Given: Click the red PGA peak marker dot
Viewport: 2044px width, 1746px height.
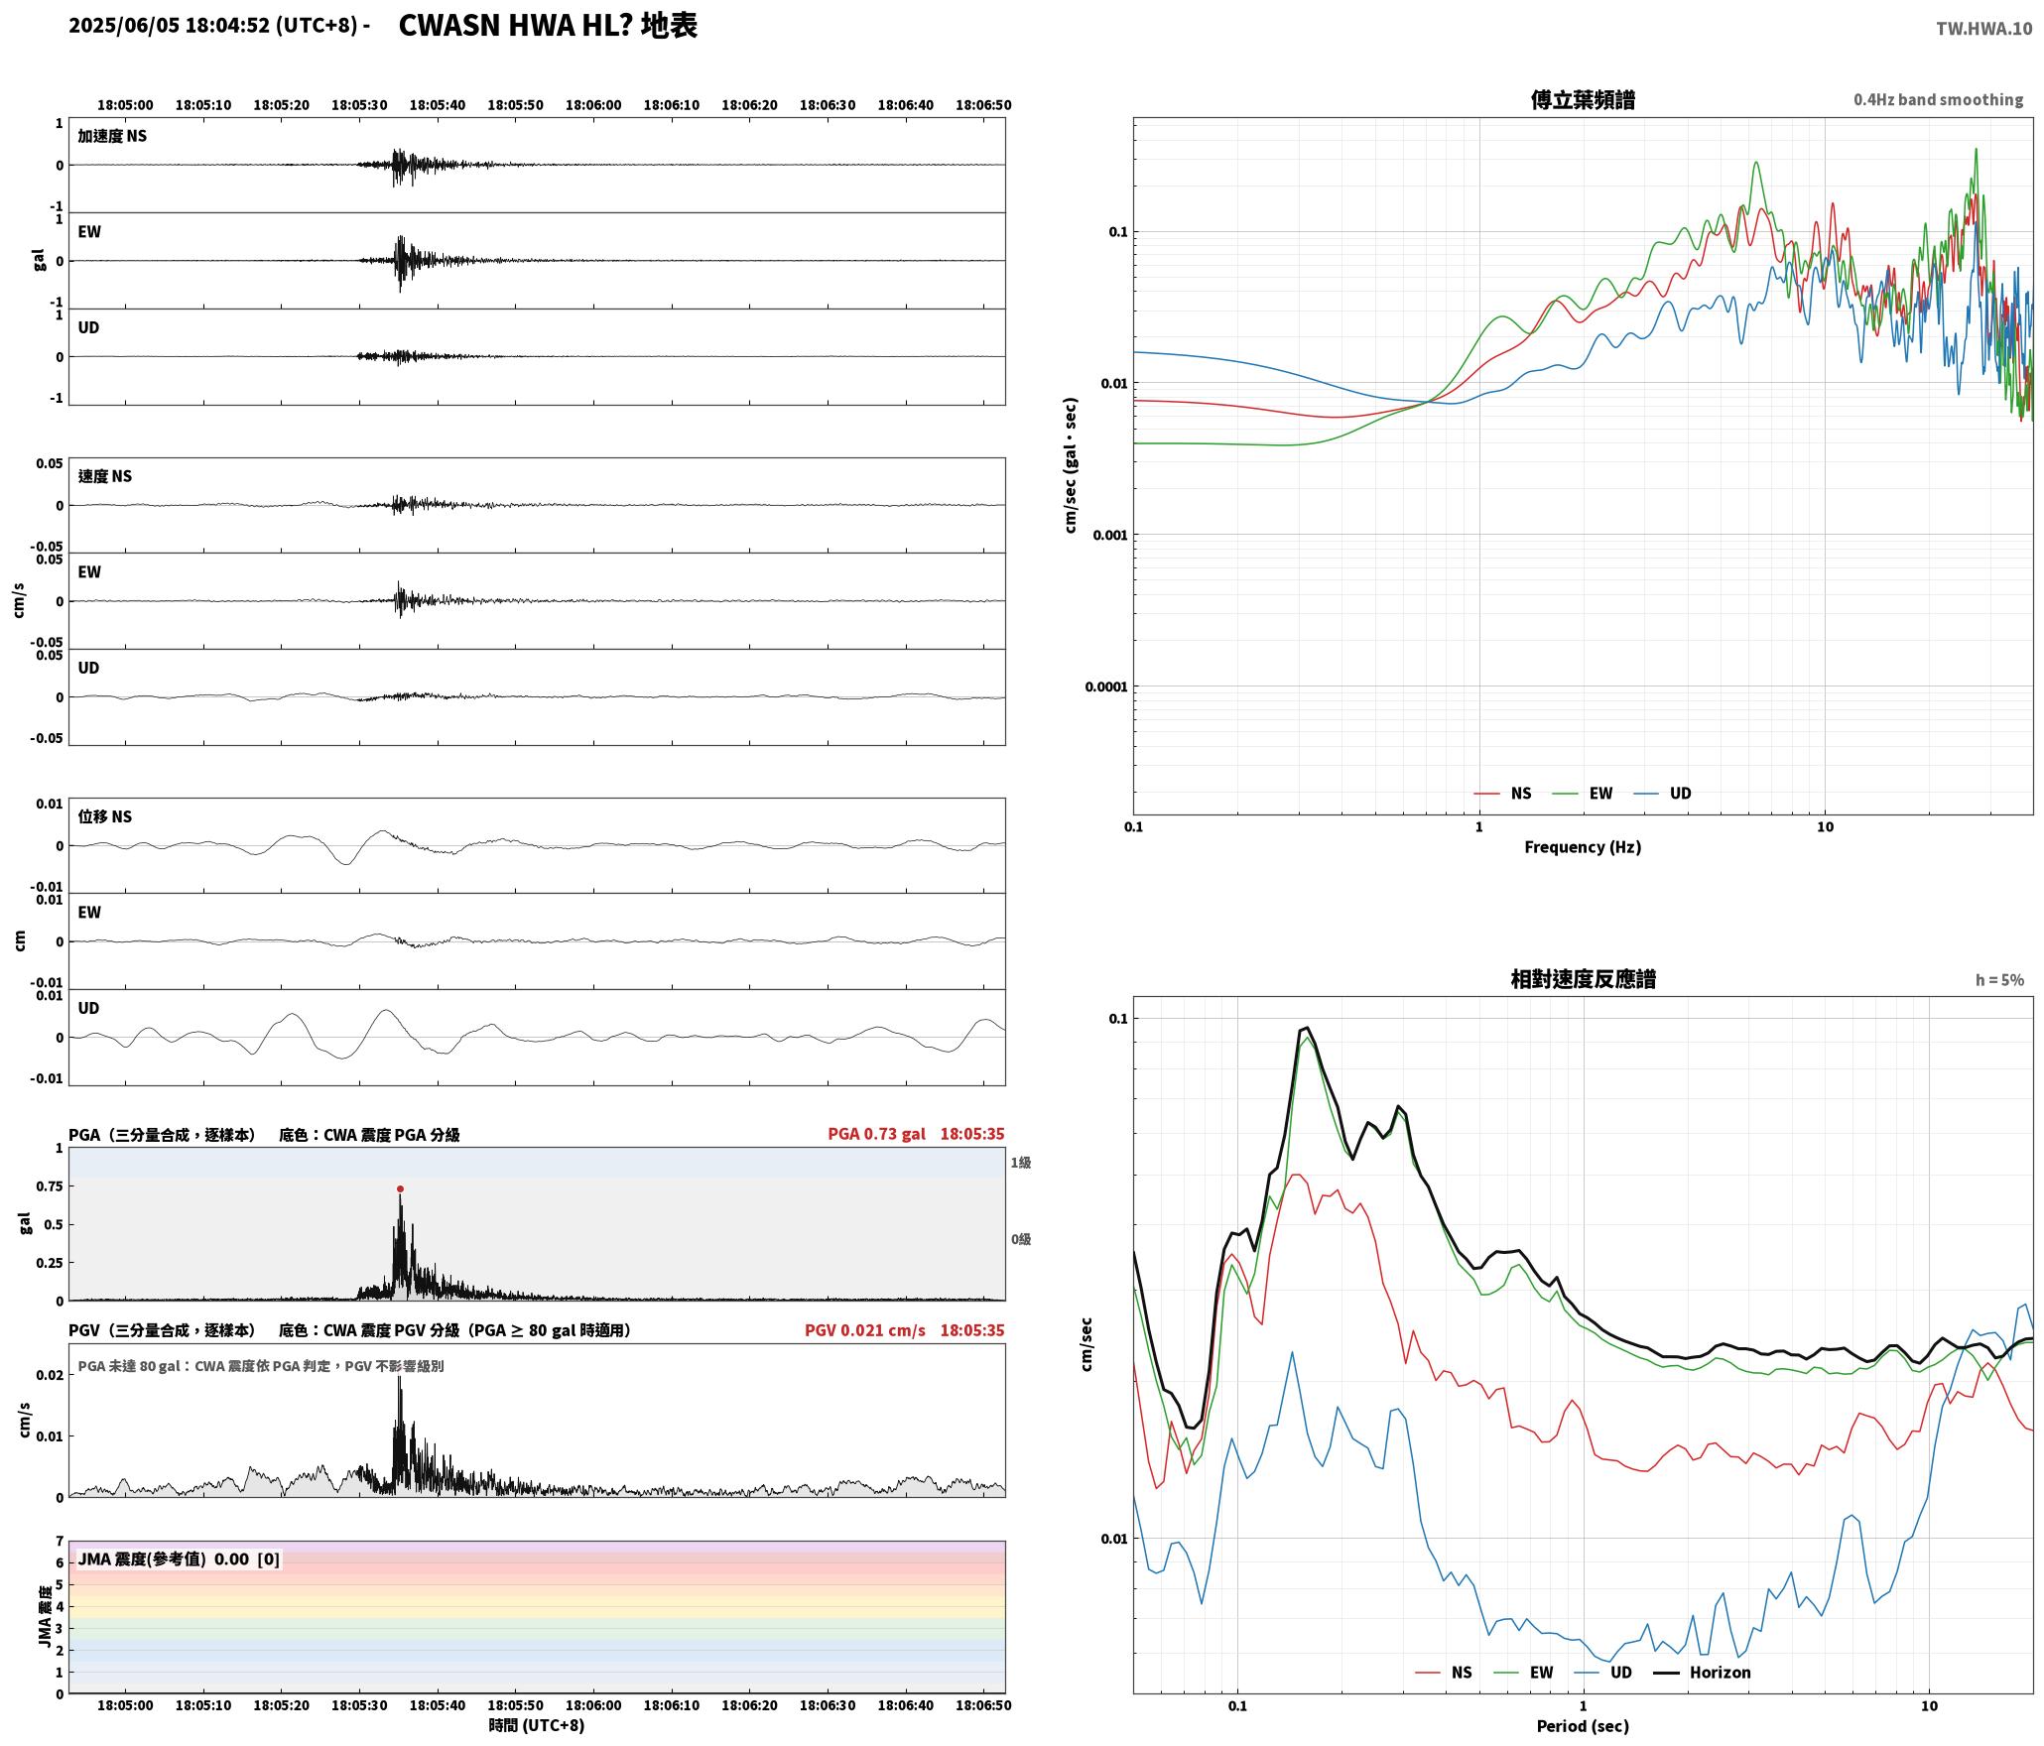Looking at the screenshot, I should coord(400,1188).
